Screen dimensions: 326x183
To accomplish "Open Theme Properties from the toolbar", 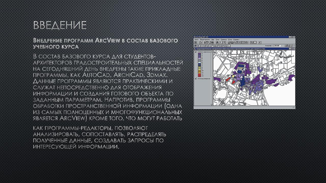I will pyautogui.click(x=206, y=42).
